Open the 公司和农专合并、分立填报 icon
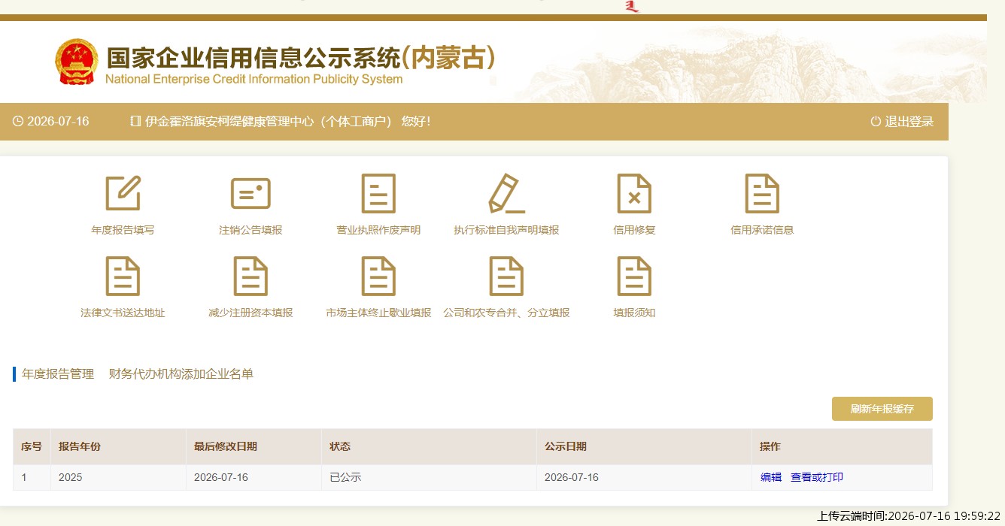Image resolution: width=1005 pixels, height=526 pixels. 506,276
